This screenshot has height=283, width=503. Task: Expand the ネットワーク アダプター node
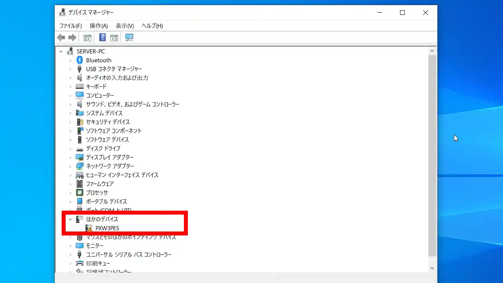coord(70,166)
